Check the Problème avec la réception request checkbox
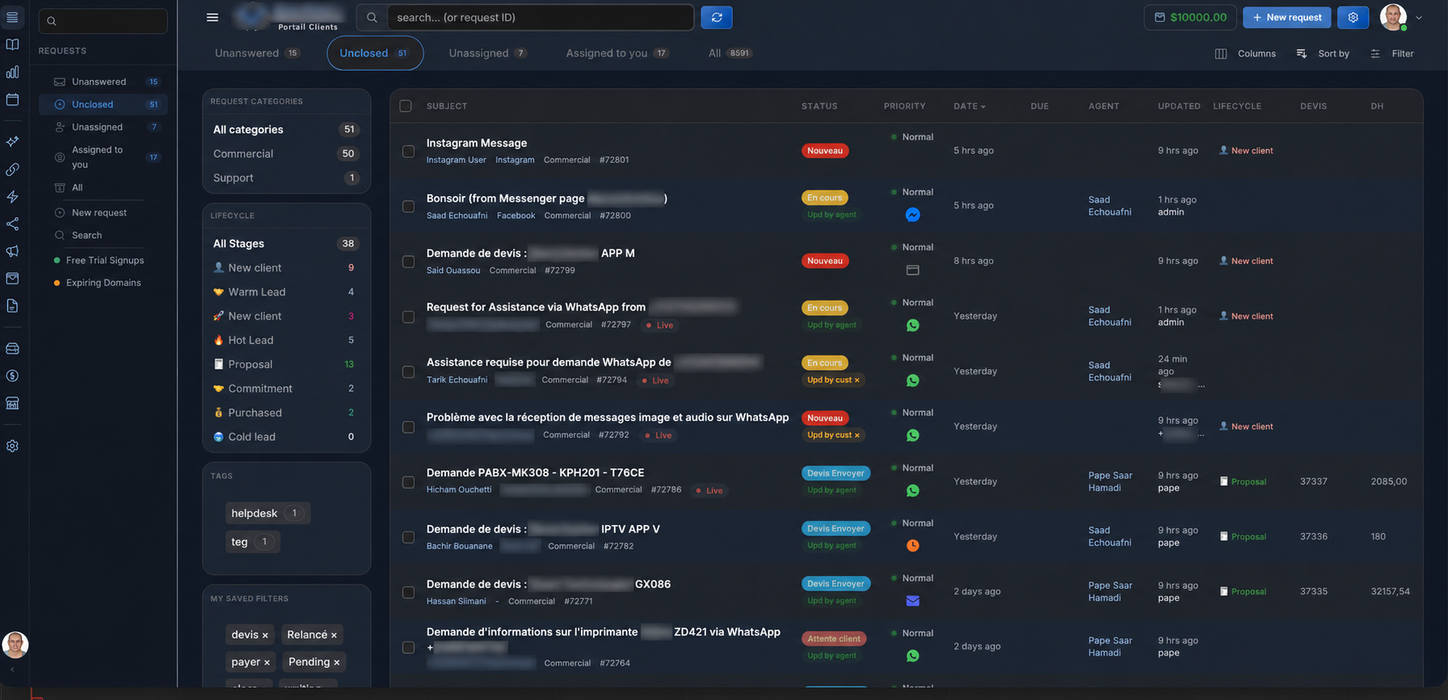The height and width of the screenshot is (700, 1448). click(x=408, y=427)
